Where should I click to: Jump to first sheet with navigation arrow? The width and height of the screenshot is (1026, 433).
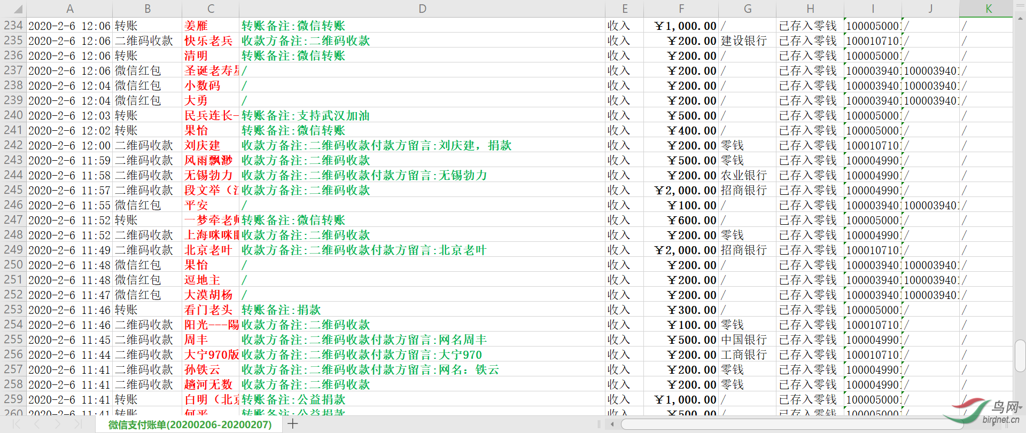coord(17,424)
